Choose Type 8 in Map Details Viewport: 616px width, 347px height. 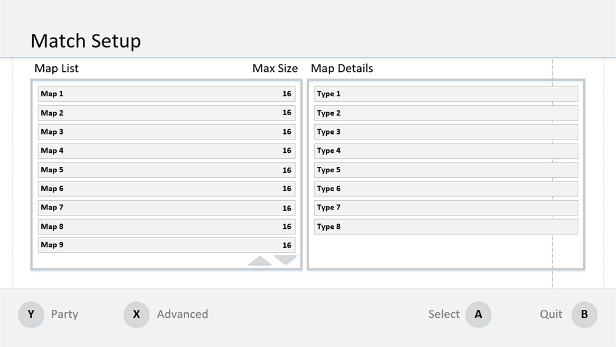point(446,226)
